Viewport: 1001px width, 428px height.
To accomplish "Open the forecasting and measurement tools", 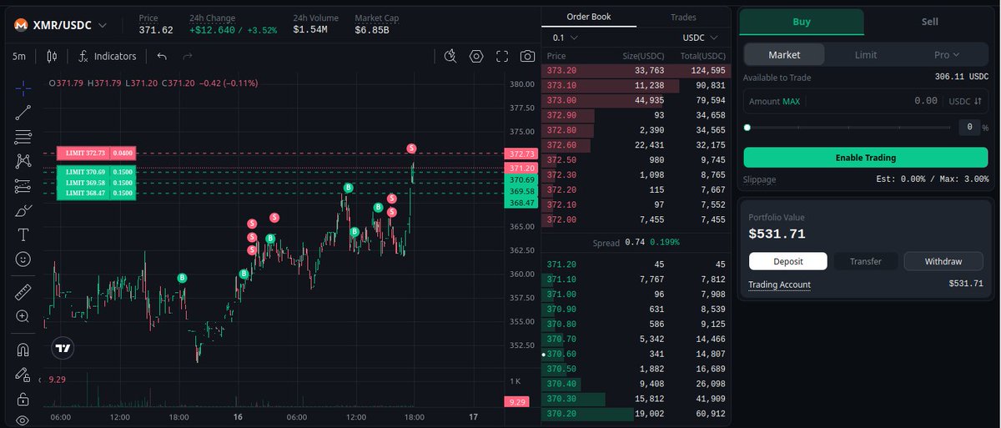I will click(23, 185).
